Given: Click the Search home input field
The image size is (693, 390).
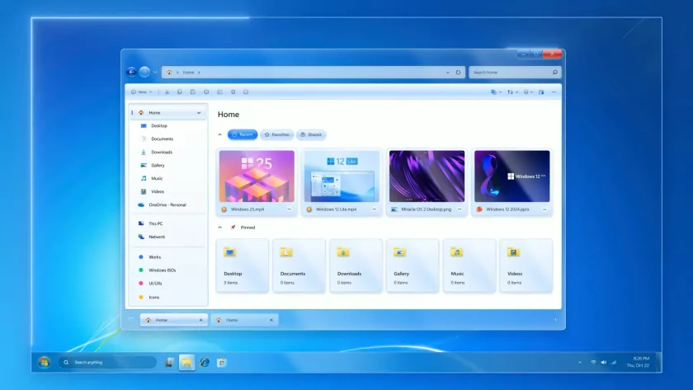Looking at the screenshot, I should pos(516,72).
